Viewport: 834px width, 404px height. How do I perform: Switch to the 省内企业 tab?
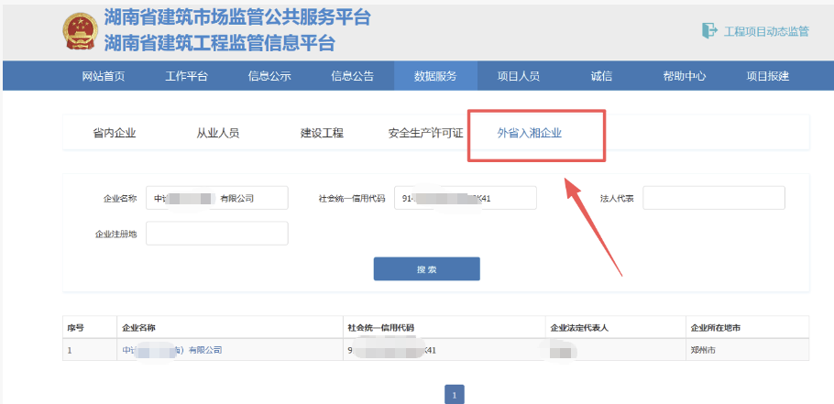(115, 134)
